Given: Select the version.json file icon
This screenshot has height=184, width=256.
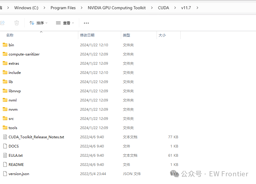Looking at the screenshot, I should click(4, 174).
